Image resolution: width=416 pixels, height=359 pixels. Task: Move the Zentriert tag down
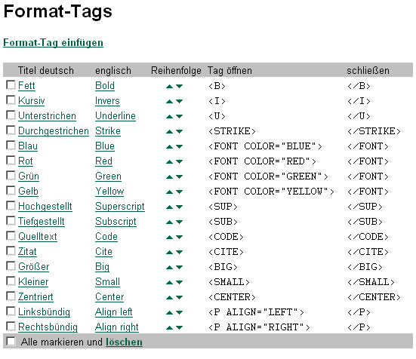[180, 298]
